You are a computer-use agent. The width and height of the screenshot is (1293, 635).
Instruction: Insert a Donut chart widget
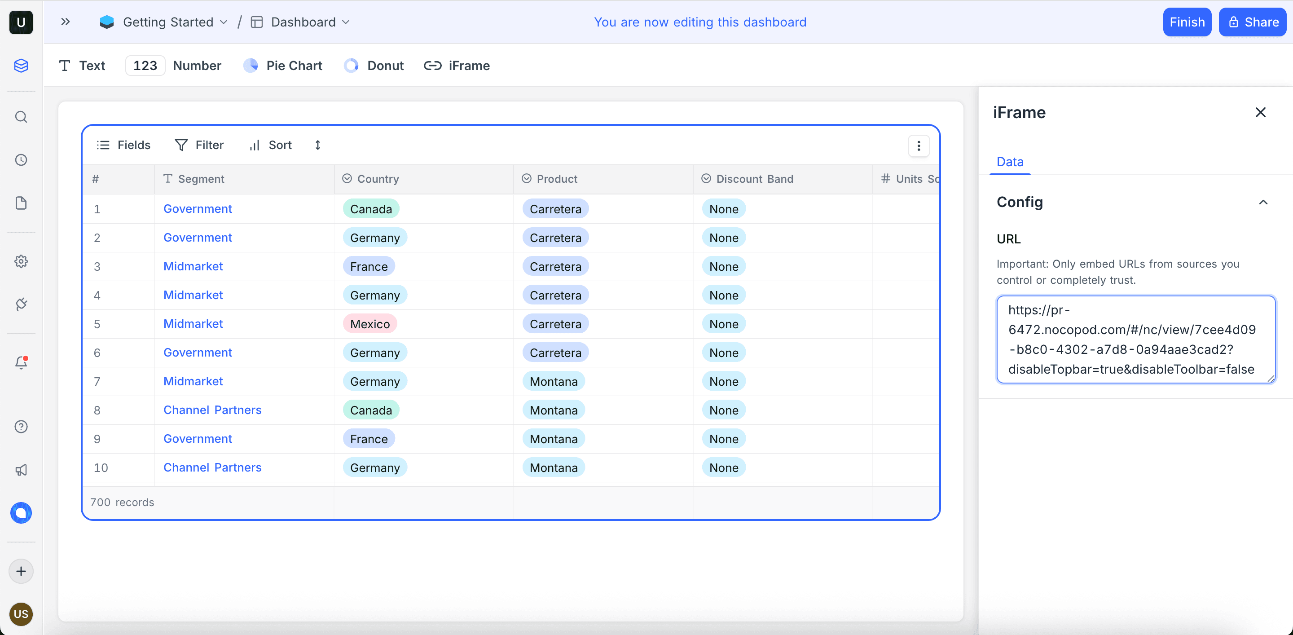[x=374, y=66]
